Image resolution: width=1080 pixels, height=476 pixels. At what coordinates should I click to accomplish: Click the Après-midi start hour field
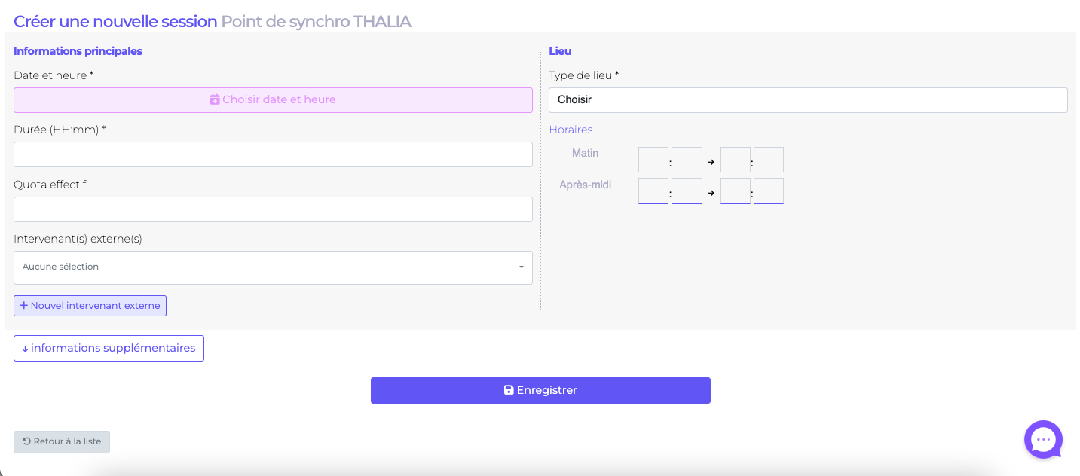(x=653, y=191)
